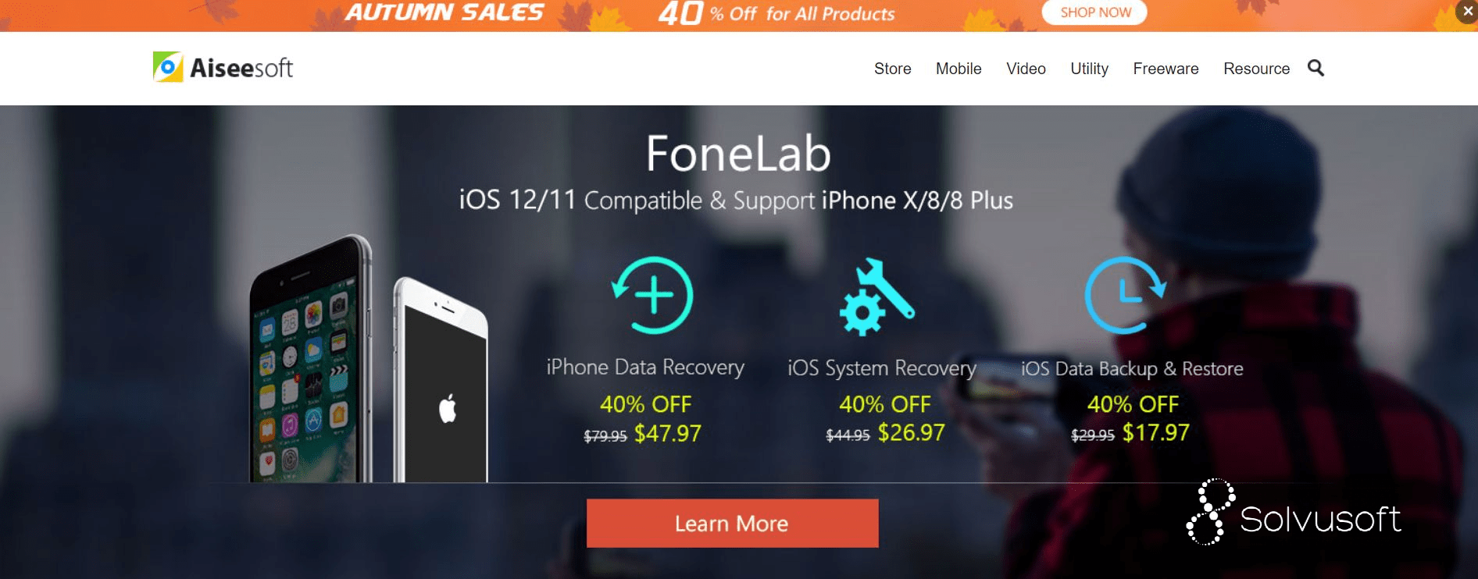Click the white iPhone with Apple logo
1478x579 pixels.
click(440, 381)
